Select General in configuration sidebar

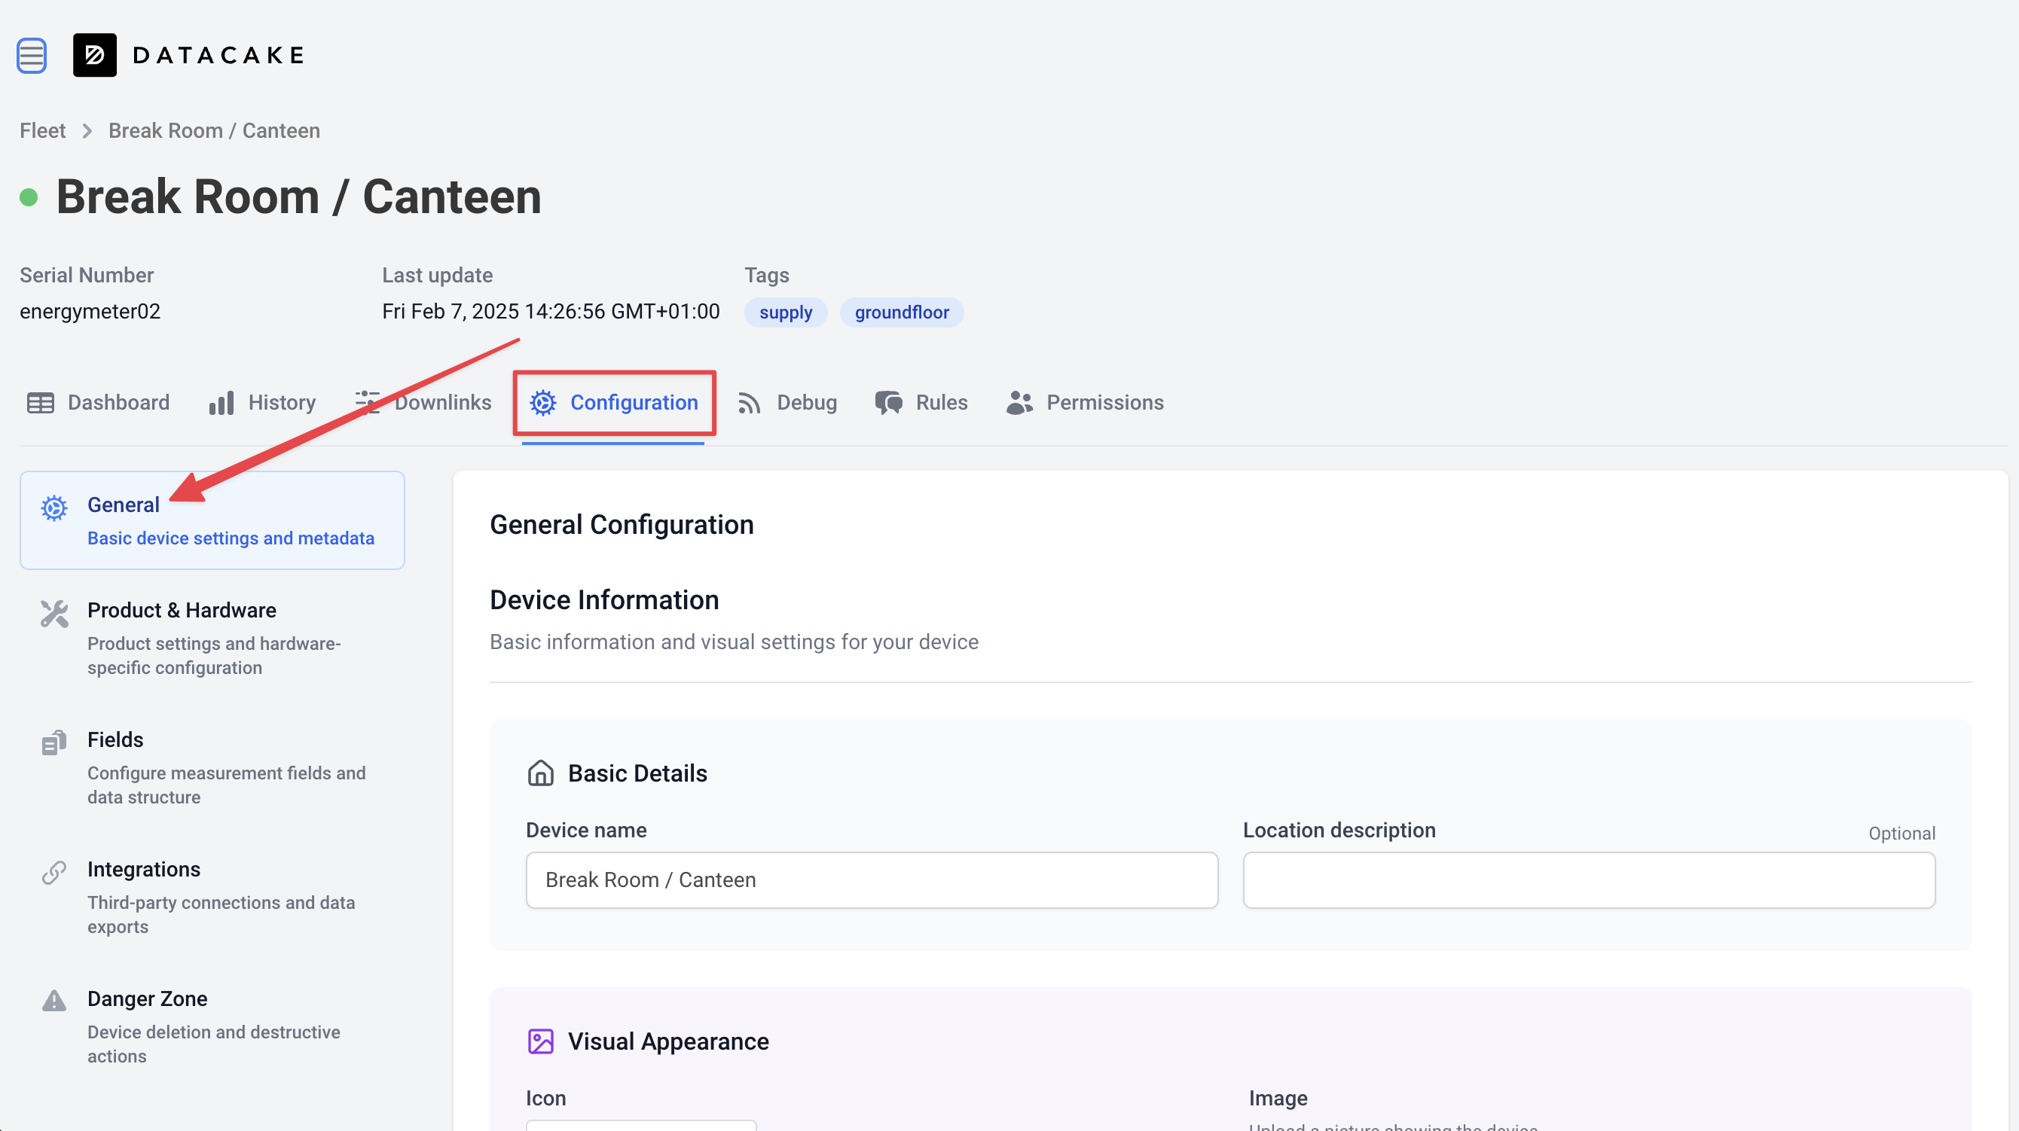point(212,520)
